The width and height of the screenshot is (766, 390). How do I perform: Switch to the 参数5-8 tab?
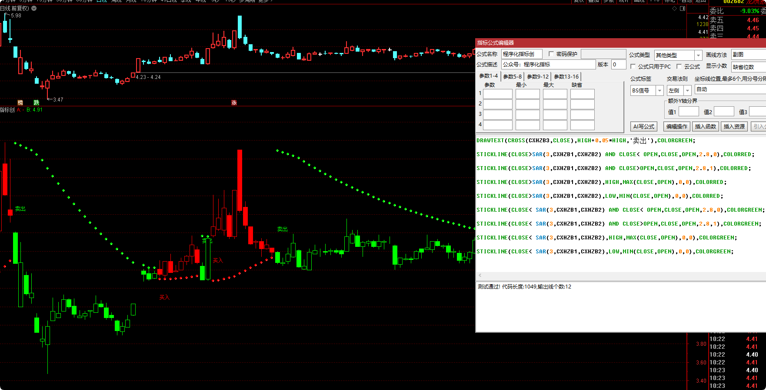[x=512, y=77]
